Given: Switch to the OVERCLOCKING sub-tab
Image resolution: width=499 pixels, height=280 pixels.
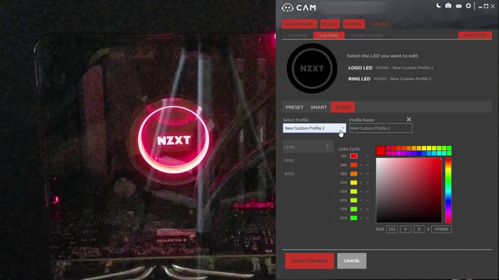Looking at the screenshot, I should [x=367, y=35].
